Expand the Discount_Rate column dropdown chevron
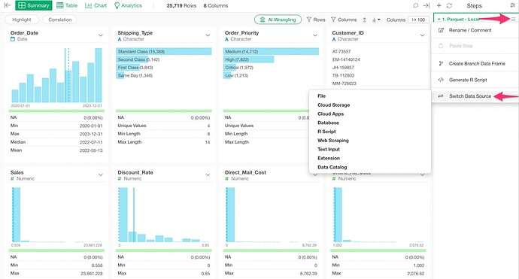Screen dimensions: 519x279 point(208,174)
